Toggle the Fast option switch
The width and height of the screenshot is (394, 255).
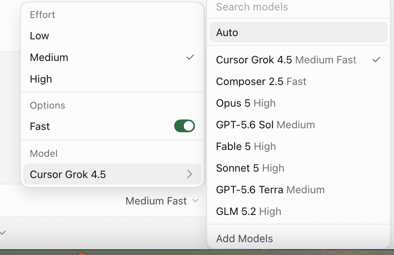click(x=185, y=126)
